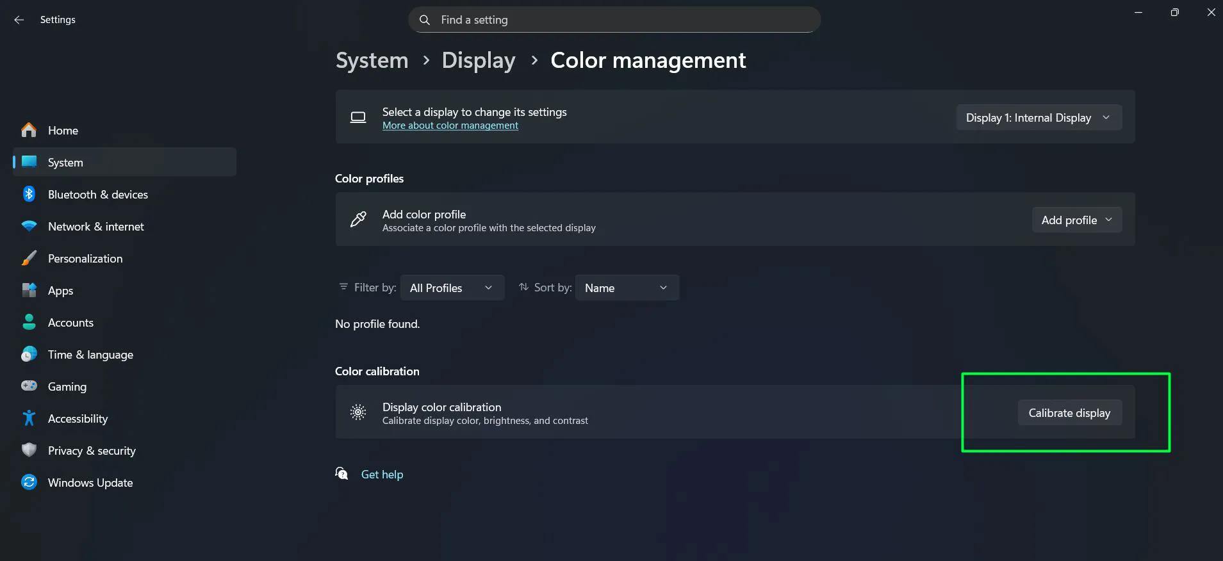Click the laptop display icon
Screen dimensions: 1223x561
tap(358, 117)
